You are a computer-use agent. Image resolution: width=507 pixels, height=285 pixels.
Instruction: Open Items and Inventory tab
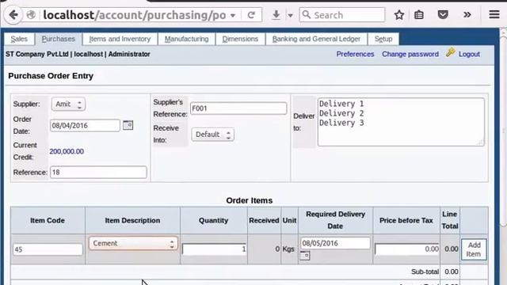click(120, 39)
